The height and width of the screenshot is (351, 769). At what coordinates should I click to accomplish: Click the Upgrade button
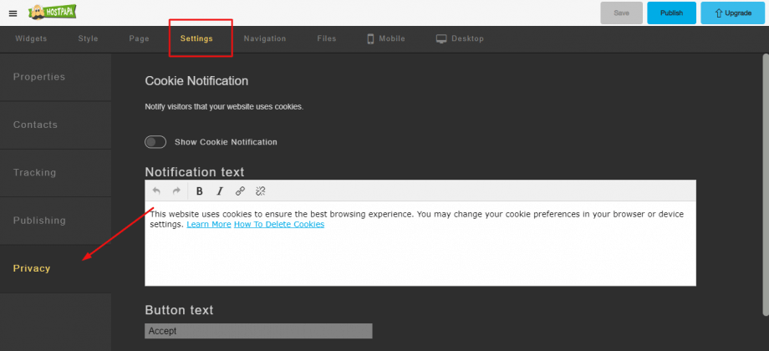(x=733, y=13)
